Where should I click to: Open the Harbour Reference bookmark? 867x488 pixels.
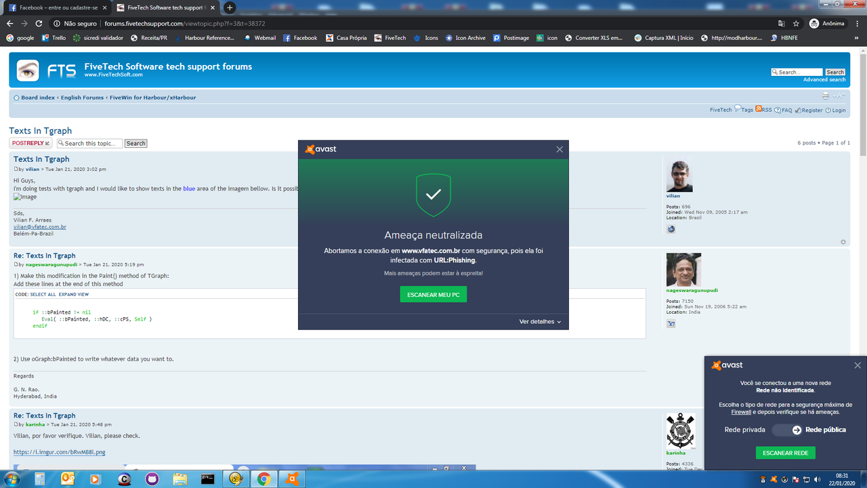click(x=204, y=38)
